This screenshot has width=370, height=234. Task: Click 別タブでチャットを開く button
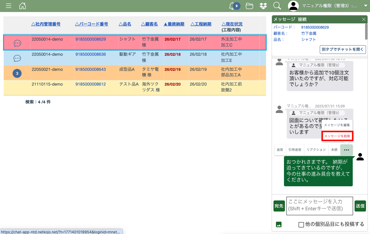343,49
